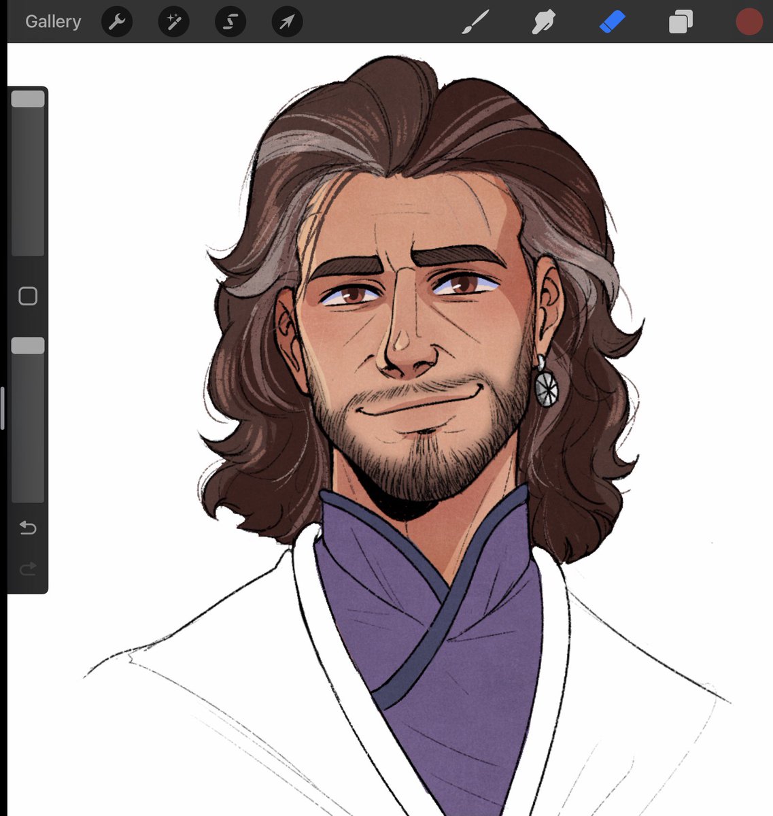The width and height of the screenshot is (773, 816).
Task: Return to the Gallery
Action: click(53, 22)
